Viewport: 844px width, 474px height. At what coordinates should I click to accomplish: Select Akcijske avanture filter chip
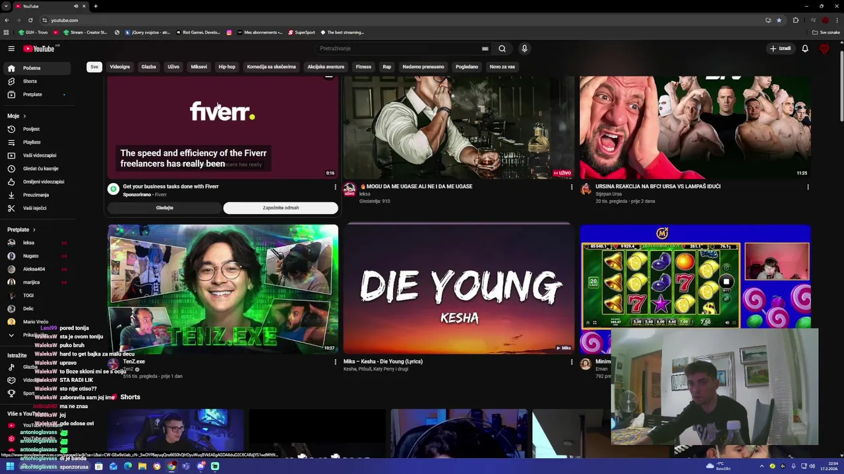[x=326, y=66]
